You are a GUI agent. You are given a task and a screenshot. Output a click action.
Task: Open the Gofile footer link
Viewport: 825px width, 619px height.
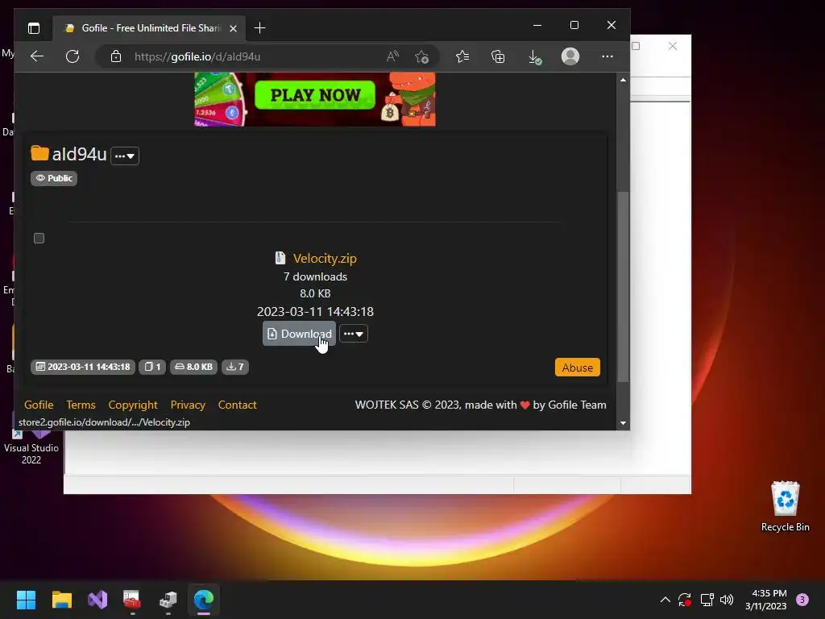(39, 405)
